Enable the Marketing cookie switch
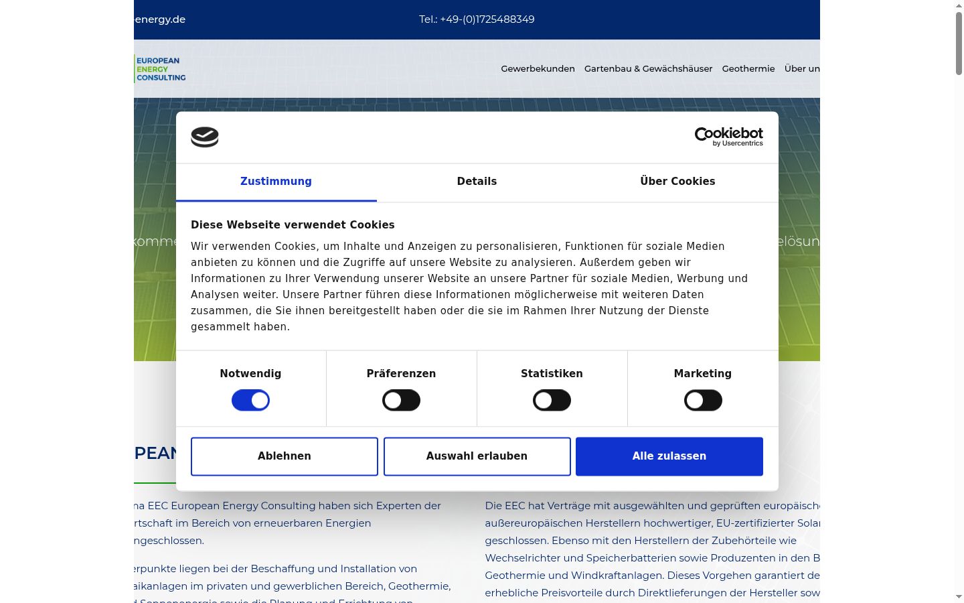 point(703,401)
